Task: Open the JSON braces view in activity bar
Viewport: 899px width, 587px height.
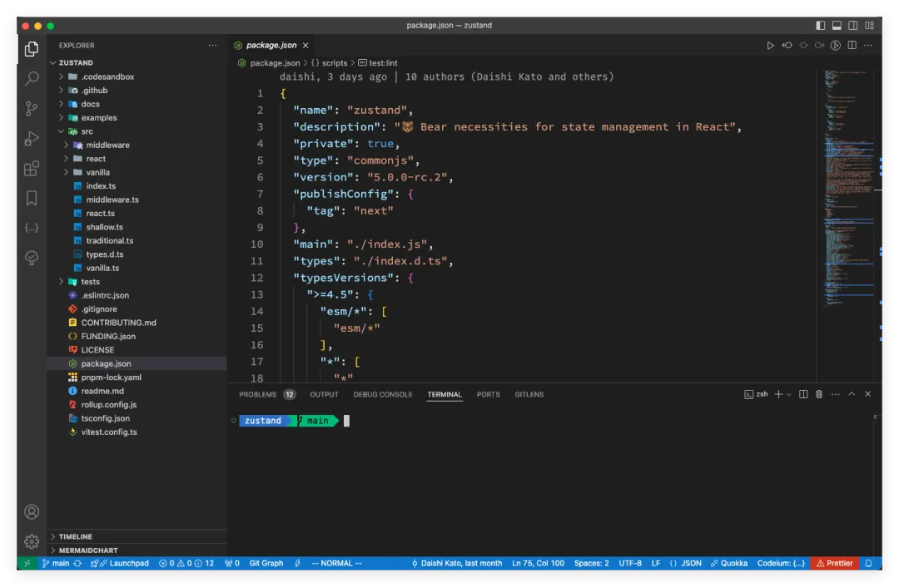Action: [32, 228]
